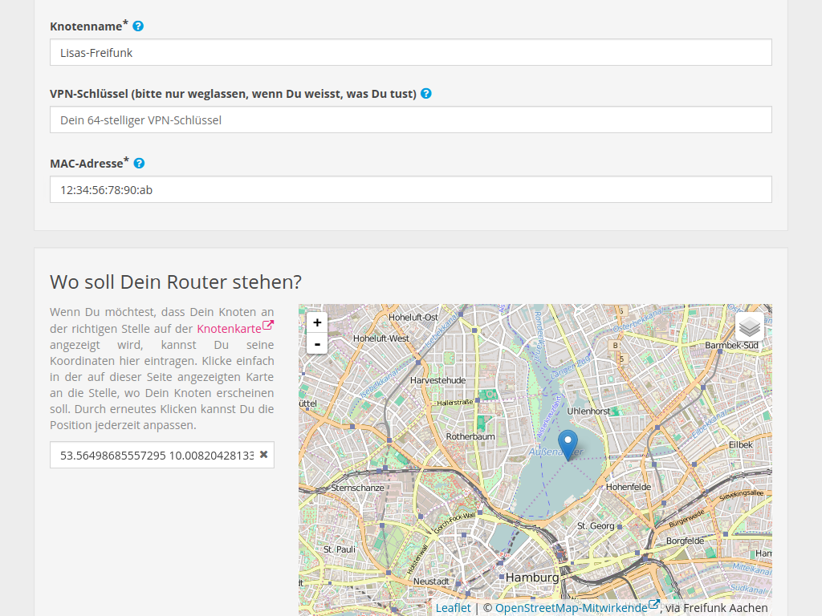Place marker at Uhlenhorst on the map
The width and height of the screenshot is (822, 616).
(588, 411)
